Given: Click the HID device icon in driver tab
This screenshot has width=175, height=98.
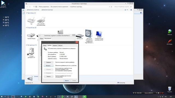Looking at the screenshot, I should (x=45, y=49).
